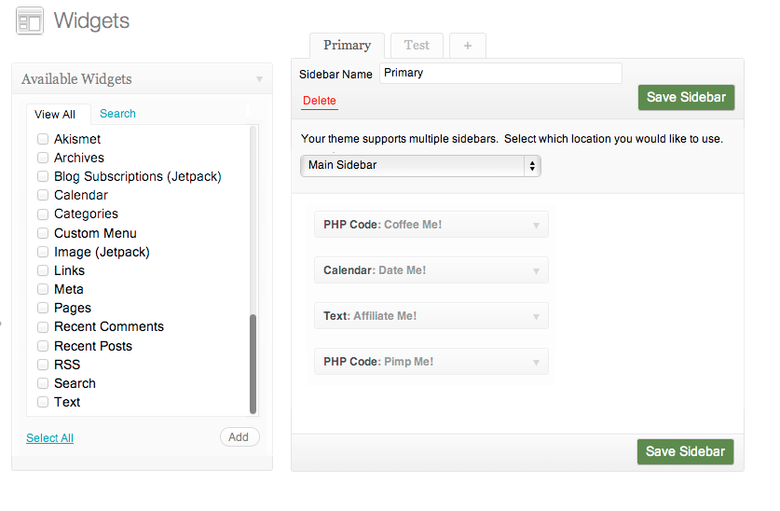The image size is (780, 511).
Task: Enable the Custom Menu checkbox
Action: [43, 233]
